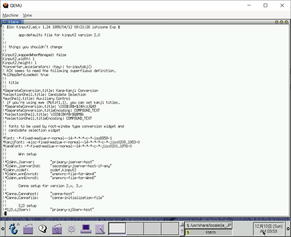Click the pager prompt cursor at terminal bottom
Viewport: 291px width, 237px height.
click(x=5, y=214)
